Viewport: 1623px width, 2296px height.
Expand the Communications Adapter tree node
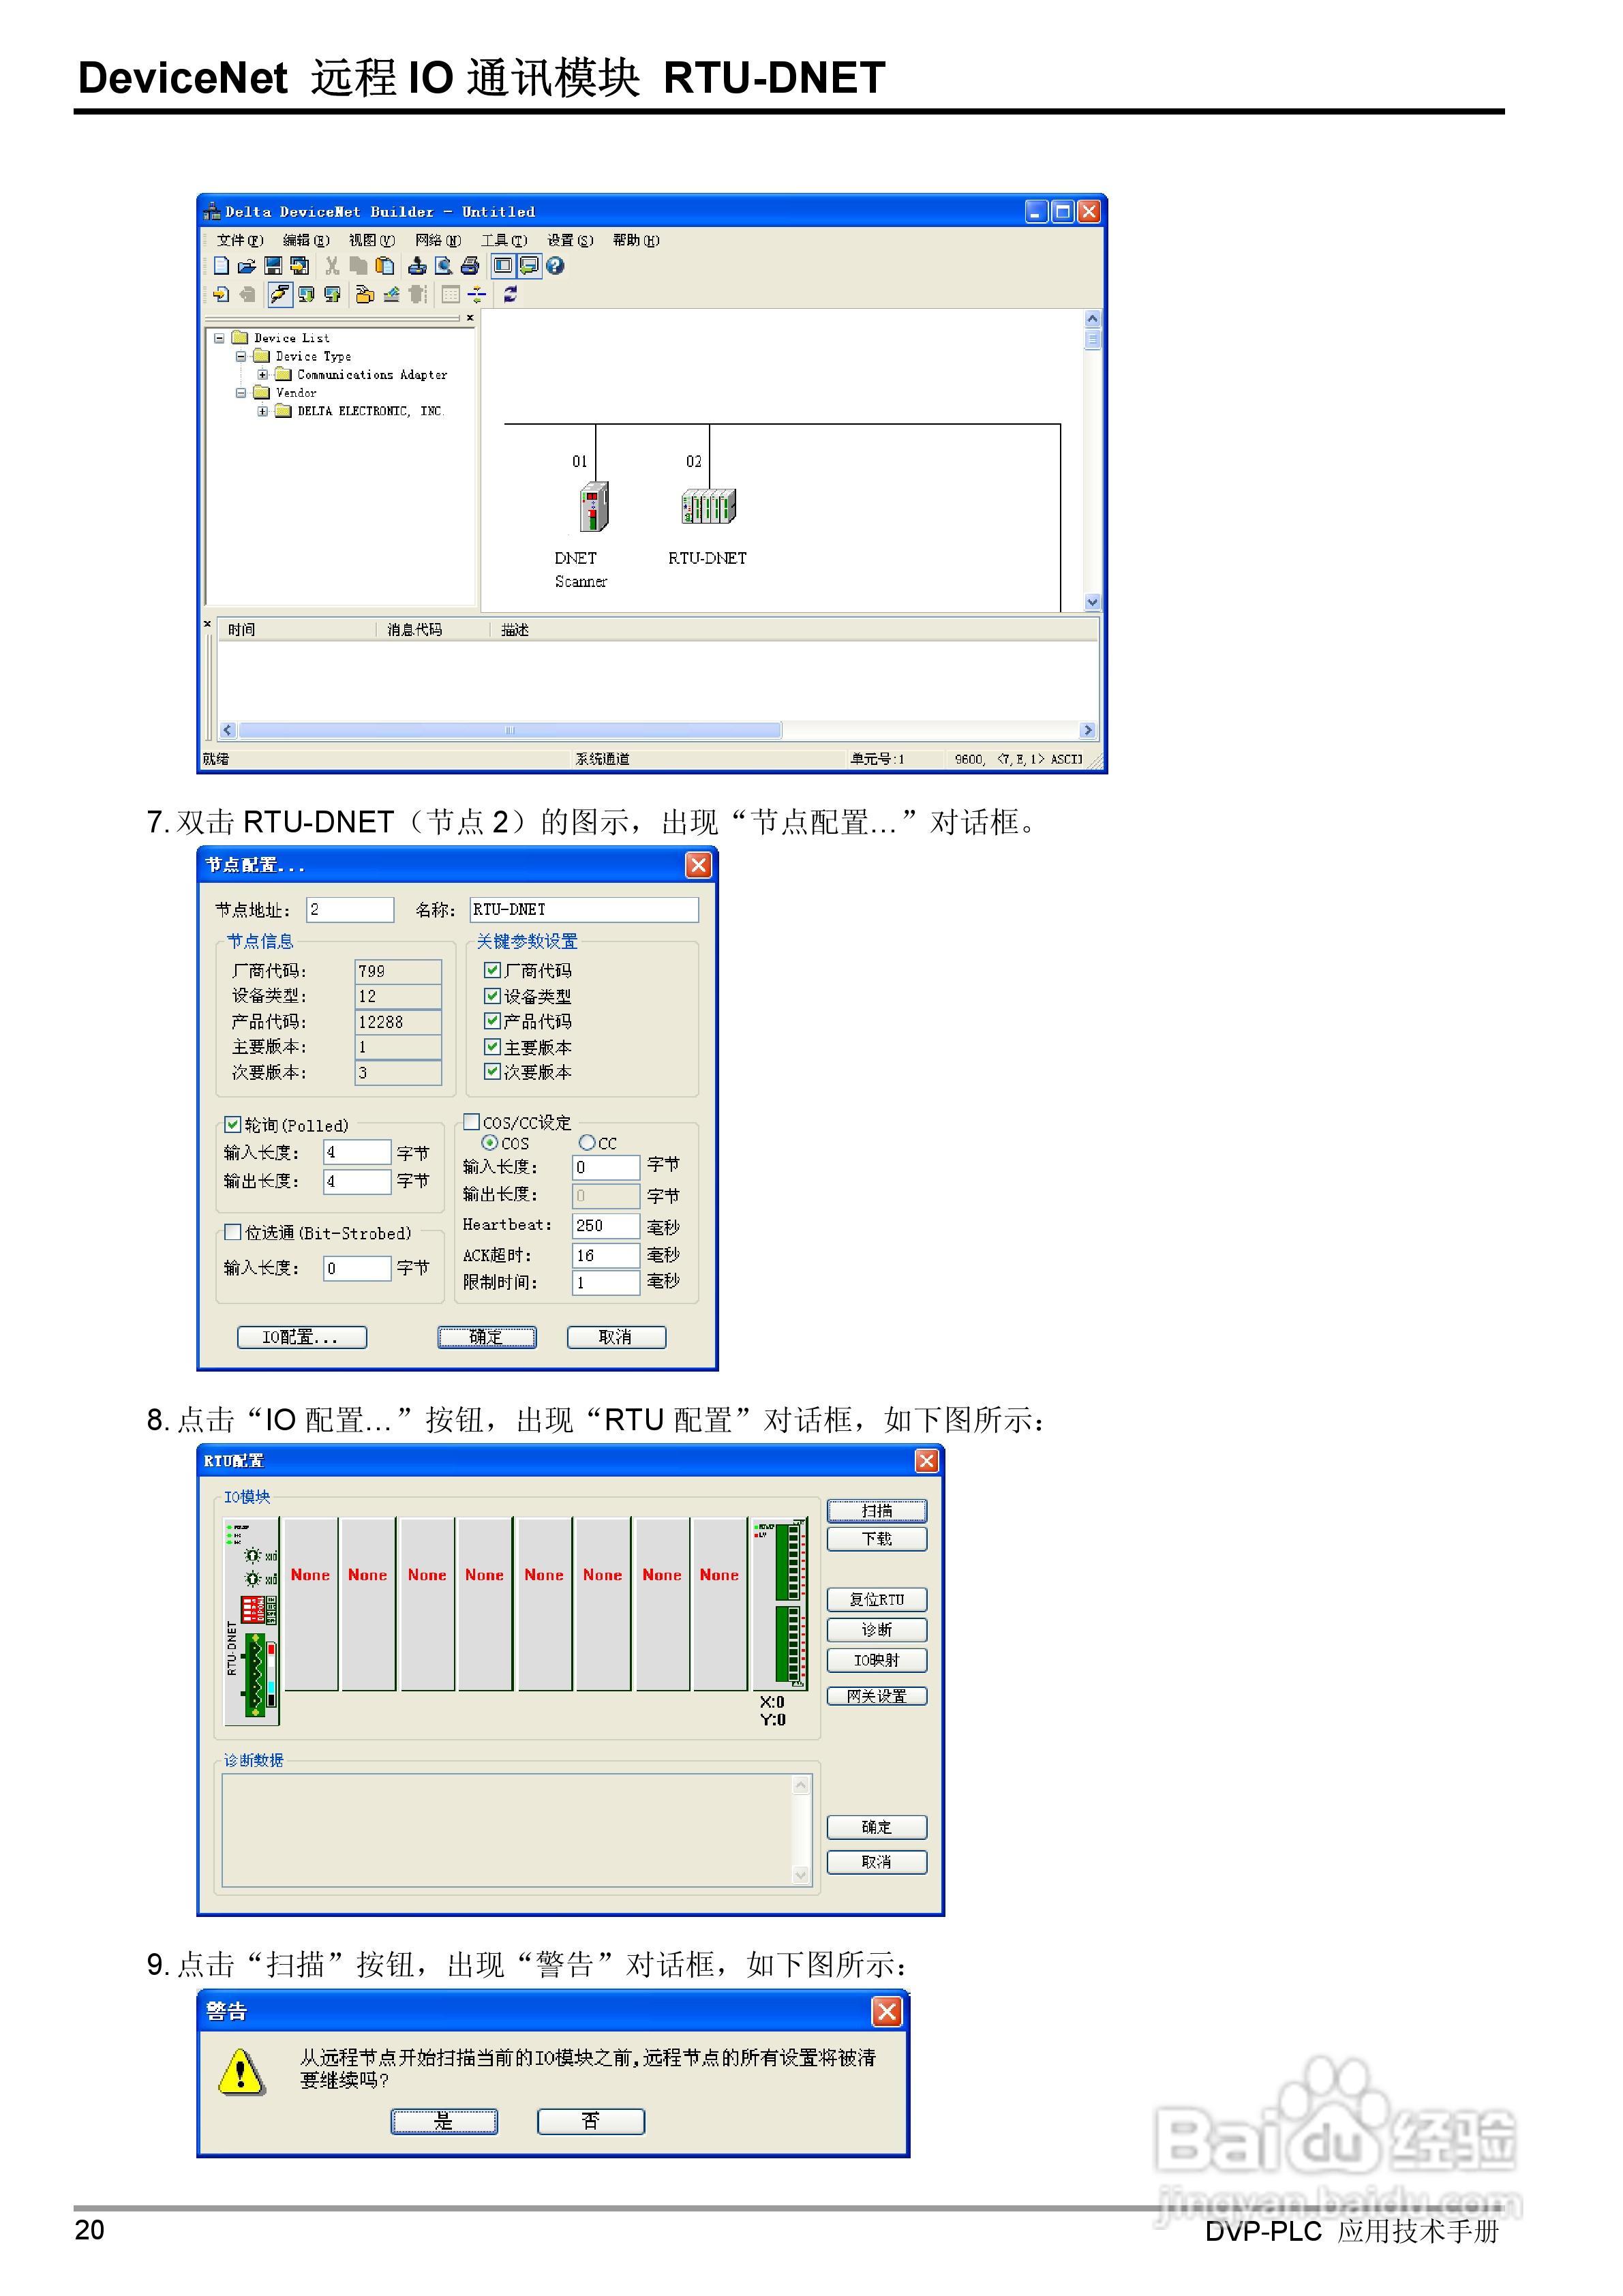point(263,375)
